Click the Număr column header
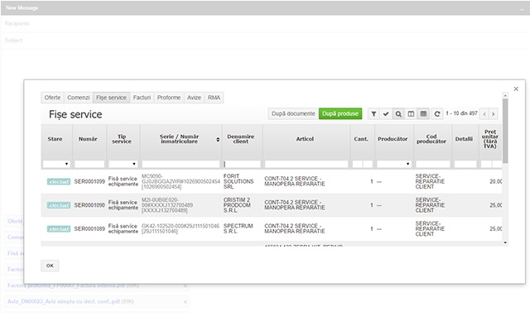 click(88, 139)
